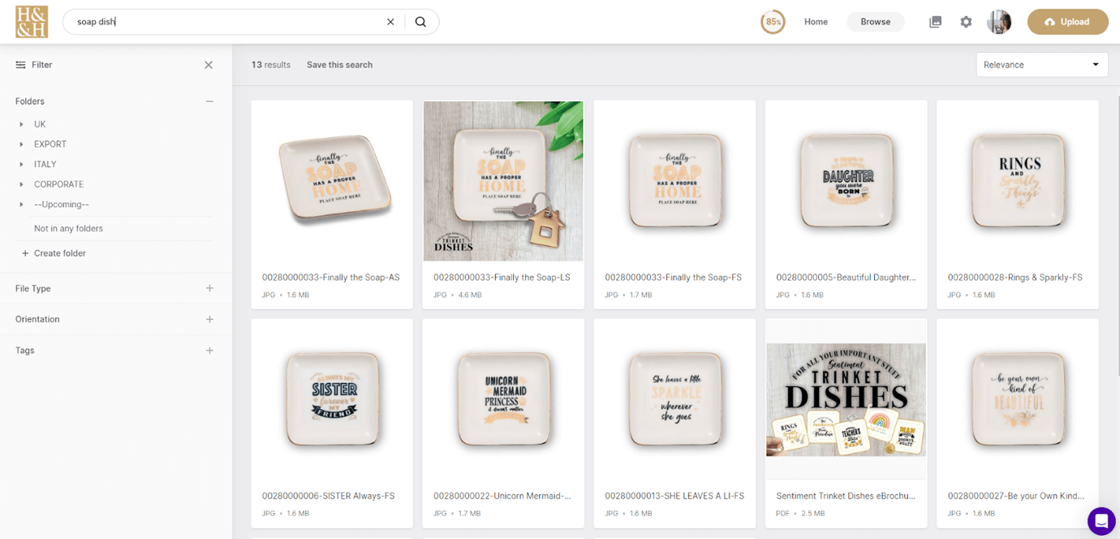The height and width of the screenshot is (539, 1120).
Task: Open settings gear icon
Action: pos(966,22)
